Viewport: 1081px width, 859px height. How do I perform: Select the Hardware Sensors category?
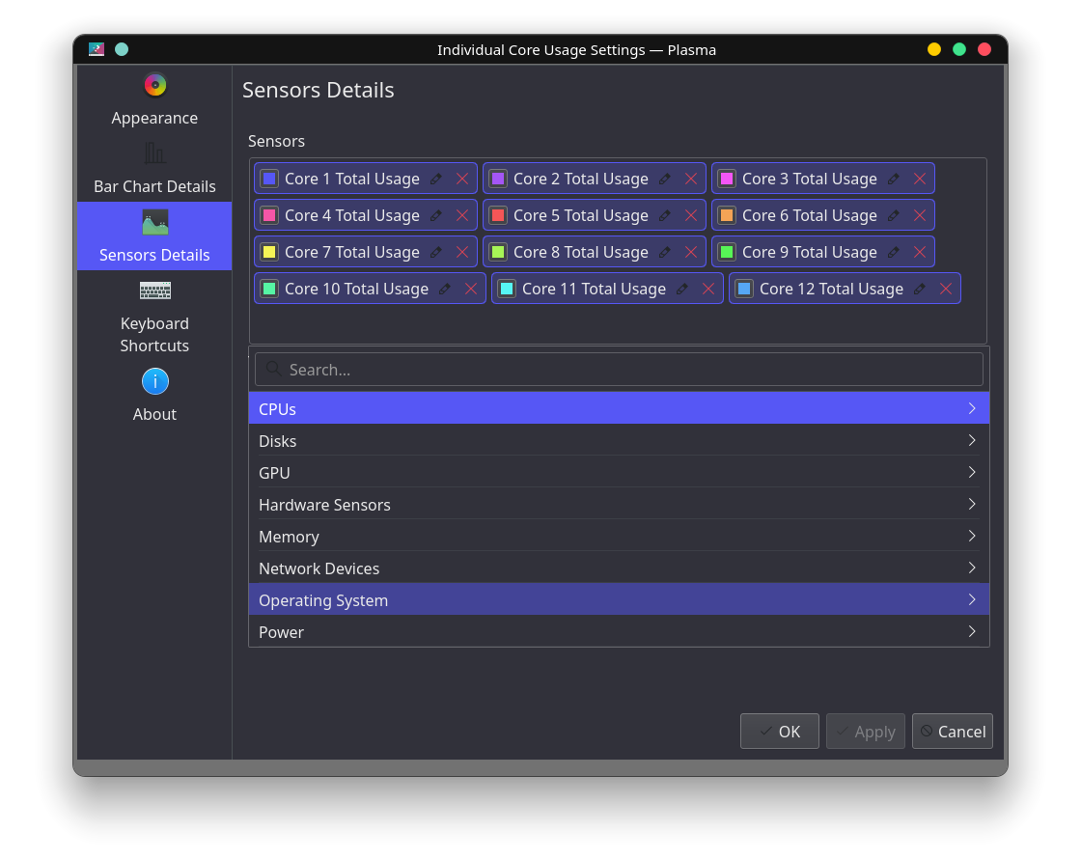(x=618, y=504)
